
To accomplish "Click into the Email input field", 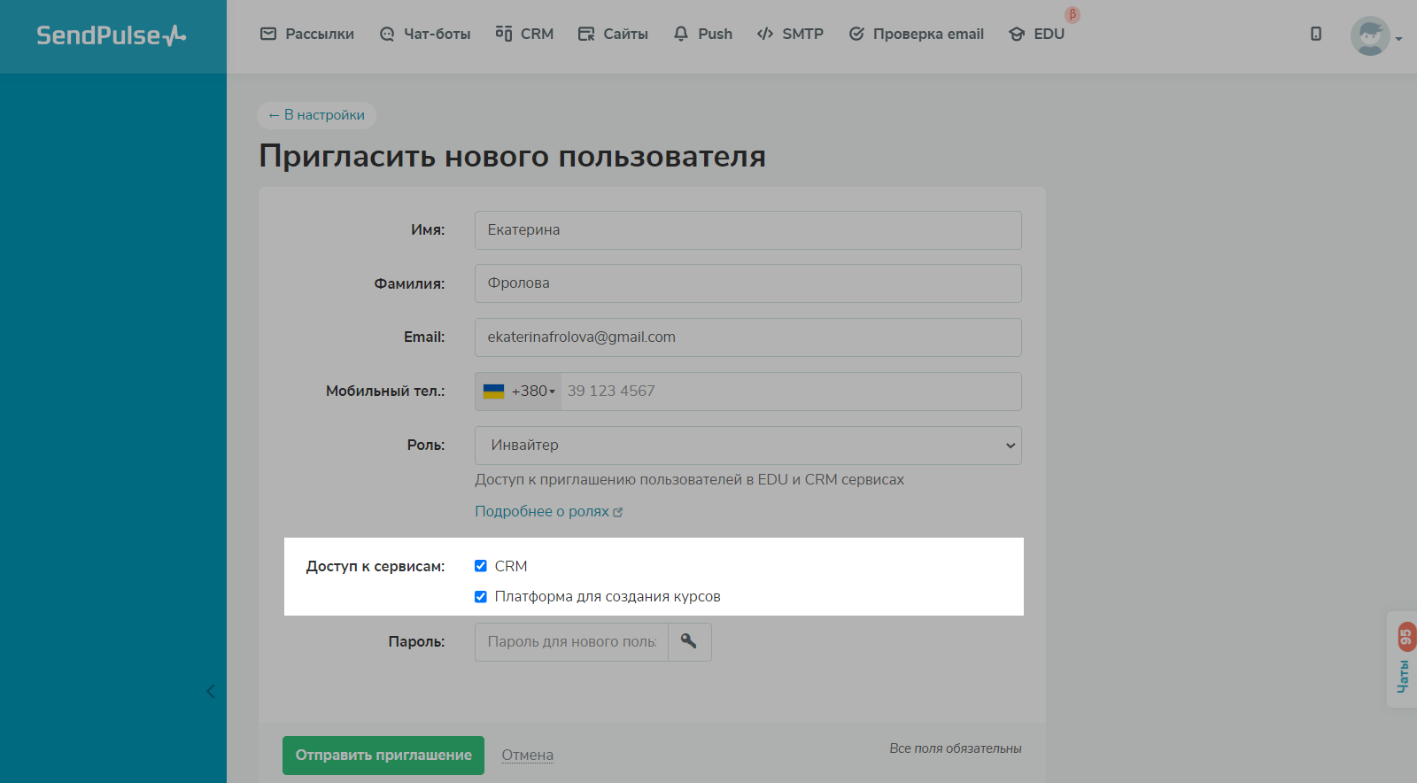I will pyautogui.click(x=747, y=337).
